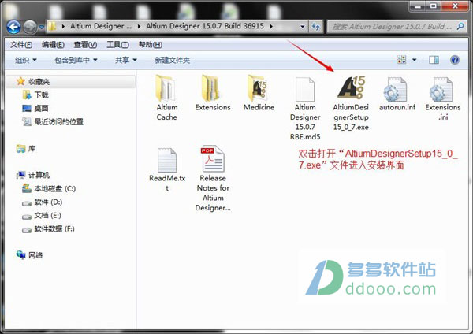Click the search magnifier icon

[x=460, y=27]
